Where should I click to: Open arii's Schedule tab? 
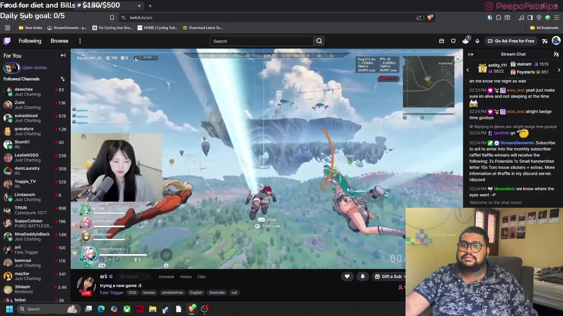point(166,276)
